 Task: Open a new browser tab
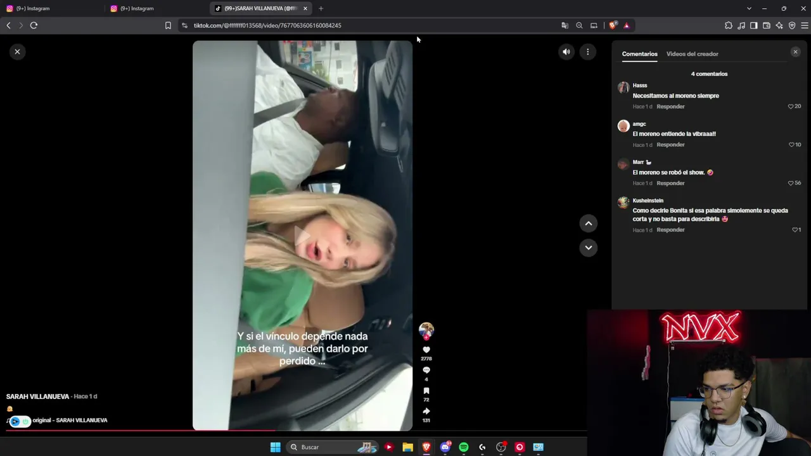click(x=321, y=8)
